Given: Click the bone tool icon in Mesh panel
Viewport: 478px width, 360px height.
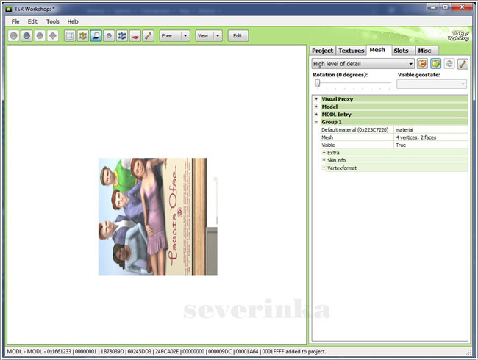Looking at the screenshot, I should tap(463, 64).
